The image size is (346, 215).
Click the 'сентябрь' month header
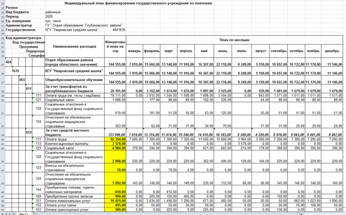(279, 51)
